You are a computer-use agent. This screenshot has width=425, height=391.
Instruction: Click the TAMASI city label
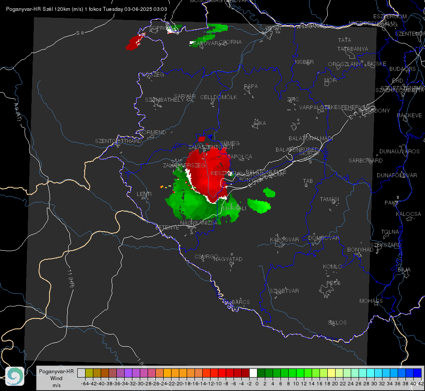click(x=329, y=199)
